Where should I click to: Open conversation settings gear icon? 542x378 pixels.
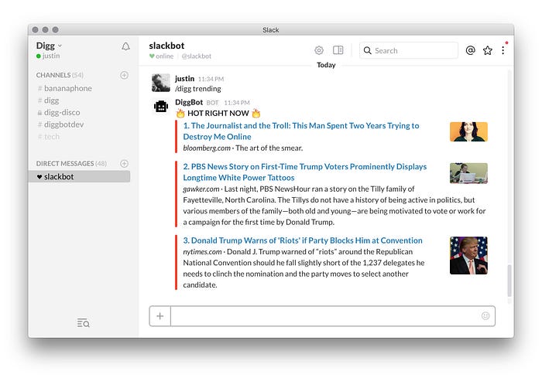pyautogui.click(x=319, y=50)
